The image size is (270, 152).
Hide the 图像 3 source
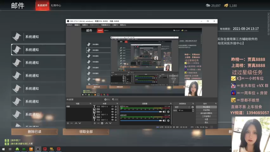(x=112, y=117)
